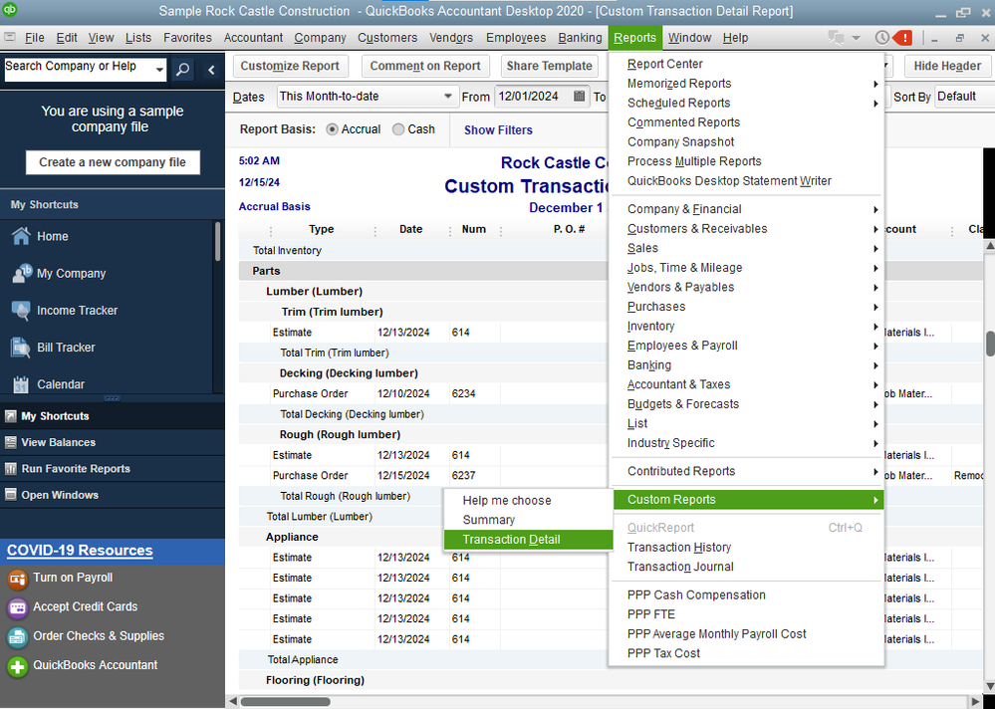Click Search Company or Help field

(80, 68)
